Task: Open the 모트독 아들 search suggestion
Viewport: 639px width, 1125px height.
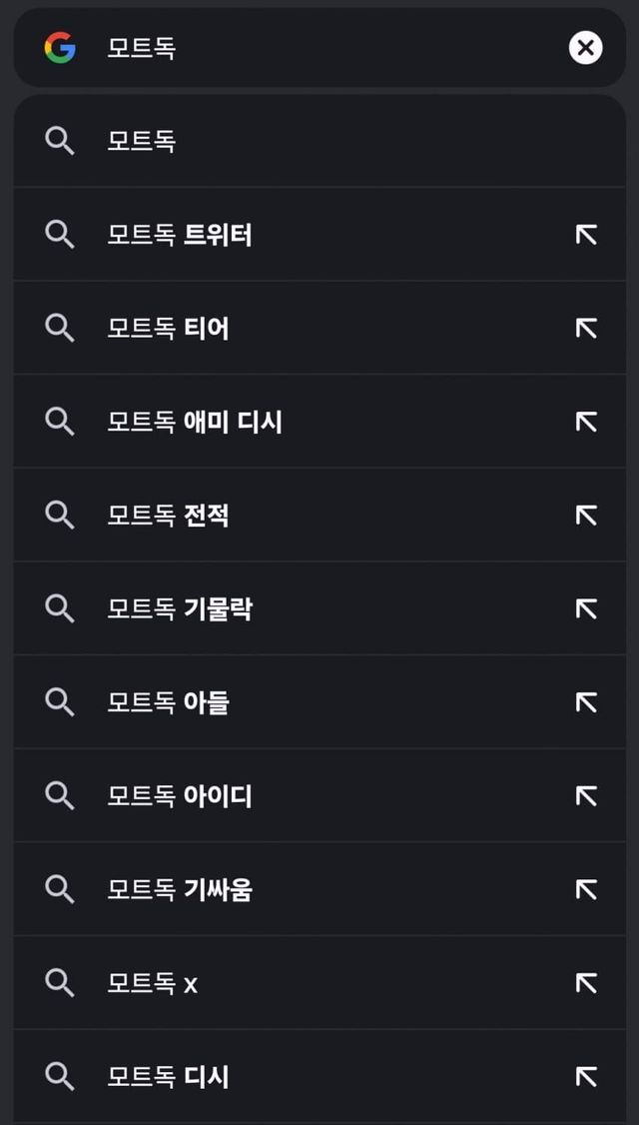Action: coord(169,702)
